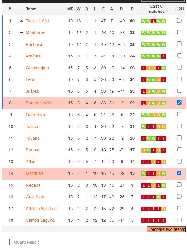Open the América team page
187x251 pixels.
point(33,56)
